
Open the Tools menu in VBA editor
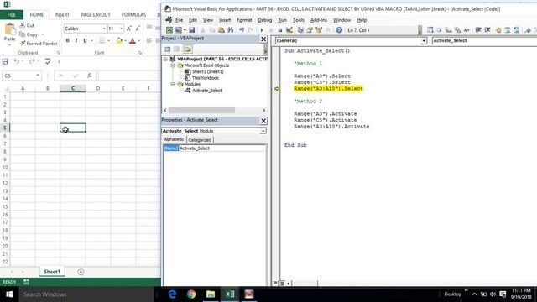pos(299,20)
